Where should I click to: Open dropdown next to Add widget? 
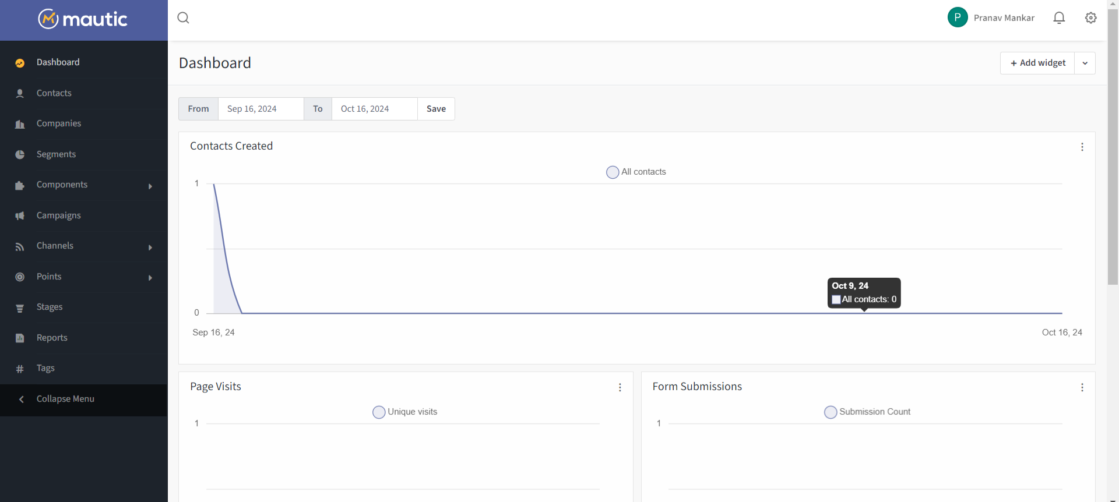[x=1085, y=63]
